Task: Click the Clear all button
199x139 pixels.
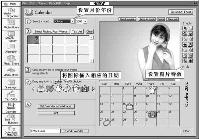Action: [172, 19]
